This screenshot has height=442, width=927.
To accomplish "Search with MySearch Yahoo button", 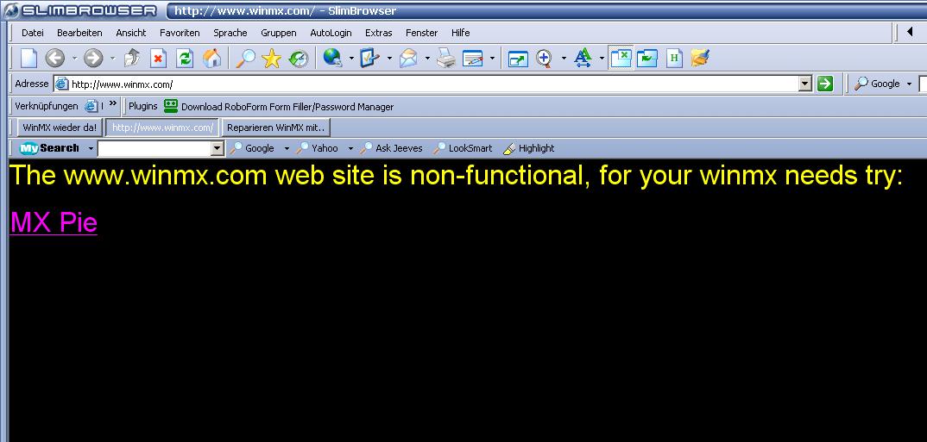I will (x=318, y=148).
